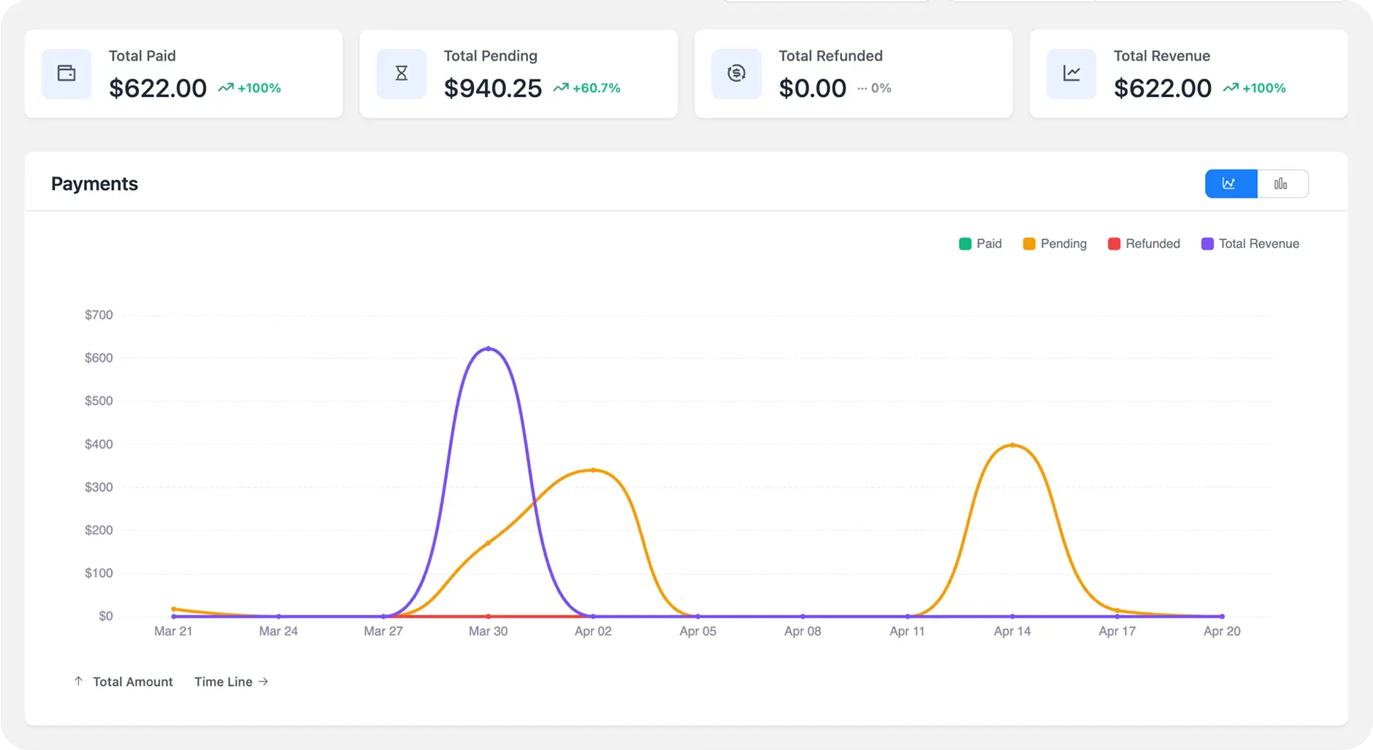Image resolution: width=1373 pixels, height=750 pixels.
Task: Toggle the Paid series in legend
Action: click(x=980, y=244)
